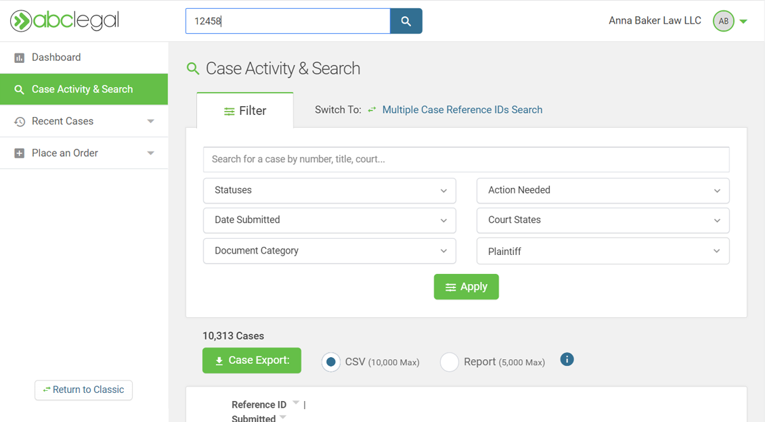Open the Court States dropdown
The height and width of the screenshot is (422, 765).
(603, 220)
